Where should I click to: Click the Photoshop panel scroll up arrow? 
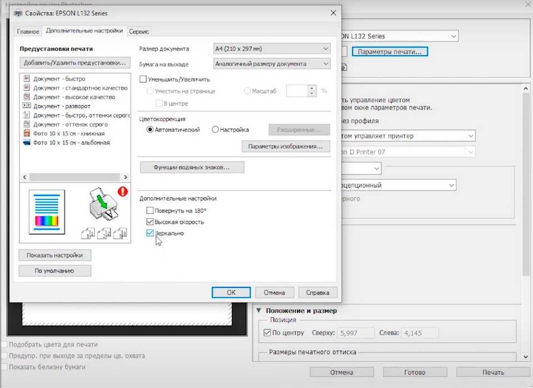click(526, 88)
